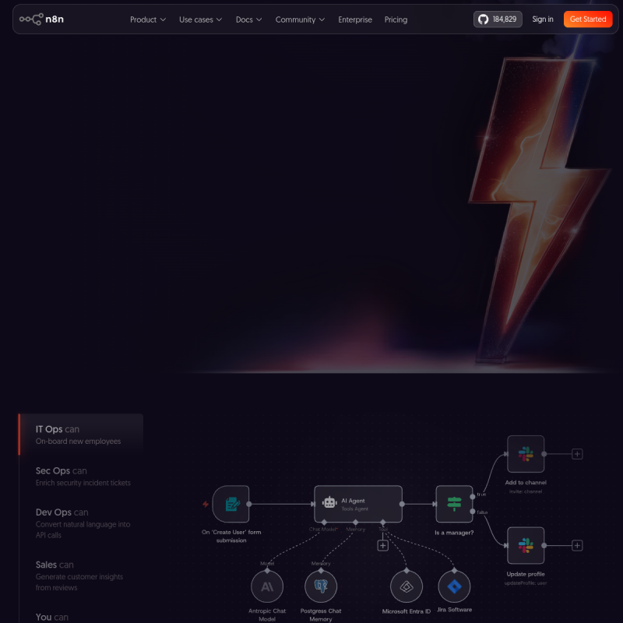The image size is (623, 623).
Task: Select the Microsoft Entra ID node icon
Action: [407, 586]
